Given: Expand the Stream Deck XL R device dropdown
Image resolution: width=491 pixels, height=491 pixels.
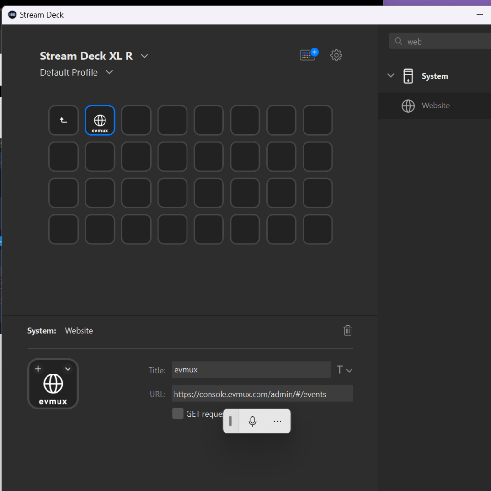Looking at the screenshot, I should 144,56.
